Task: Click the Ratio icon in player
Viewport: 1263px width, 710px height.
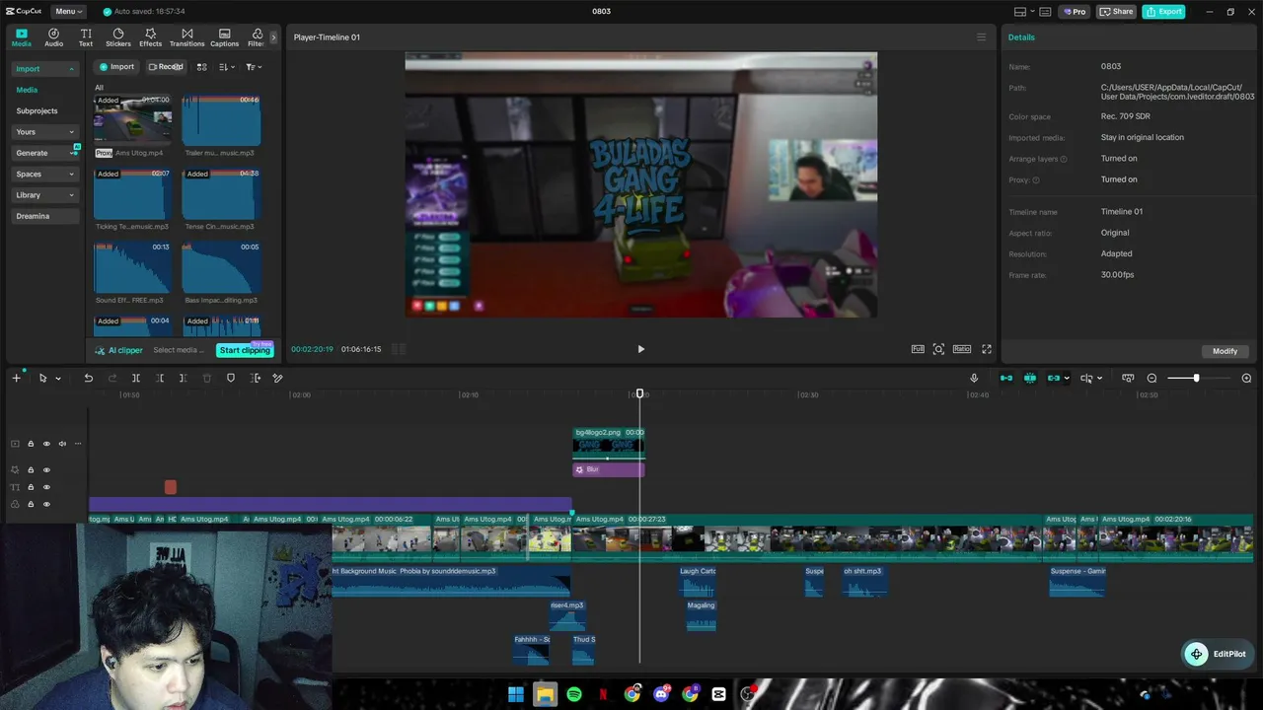Action: (x=961, y=349)
